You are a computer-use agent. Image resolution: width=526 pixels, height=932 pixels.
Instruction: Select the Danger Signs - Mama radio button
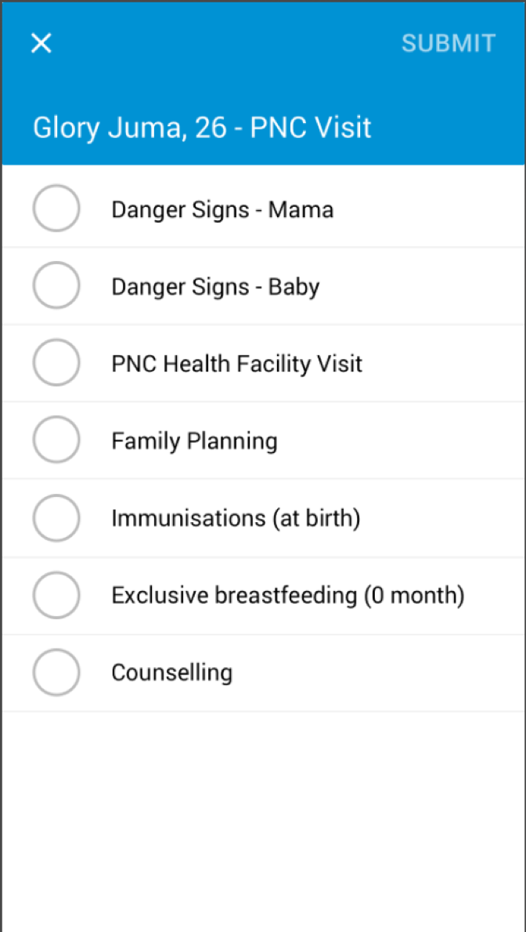(56, 209)
